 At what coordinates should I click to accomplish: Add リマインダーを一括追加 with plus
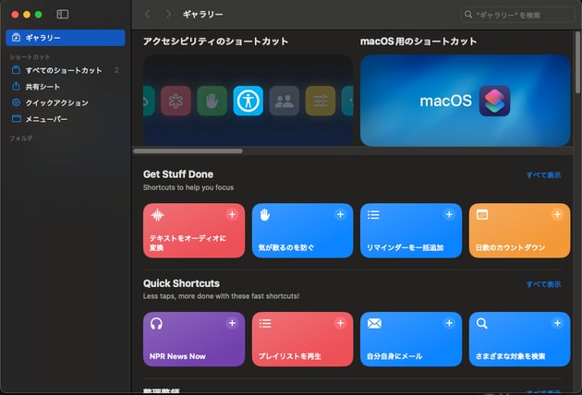pos(449,214)
